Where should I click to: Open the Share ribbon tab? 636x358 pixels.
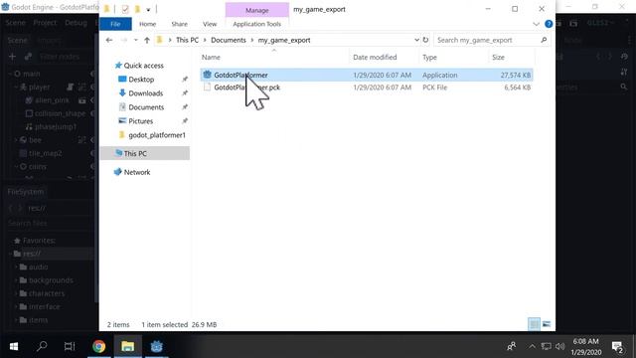(179, 24)
